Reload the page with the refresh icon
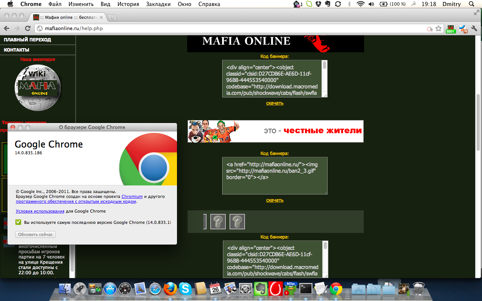Screen dimensions: 482x301 (27, 29)
